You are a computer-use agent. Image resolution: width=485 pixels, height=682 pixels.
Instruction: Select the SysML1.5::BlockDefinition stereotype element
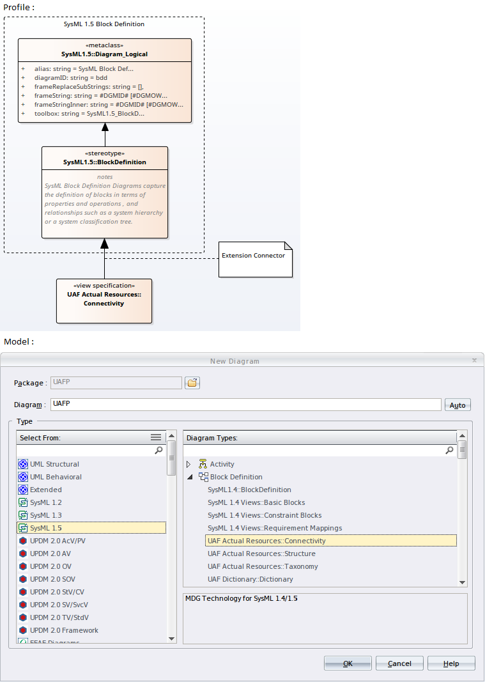(105, 192)
